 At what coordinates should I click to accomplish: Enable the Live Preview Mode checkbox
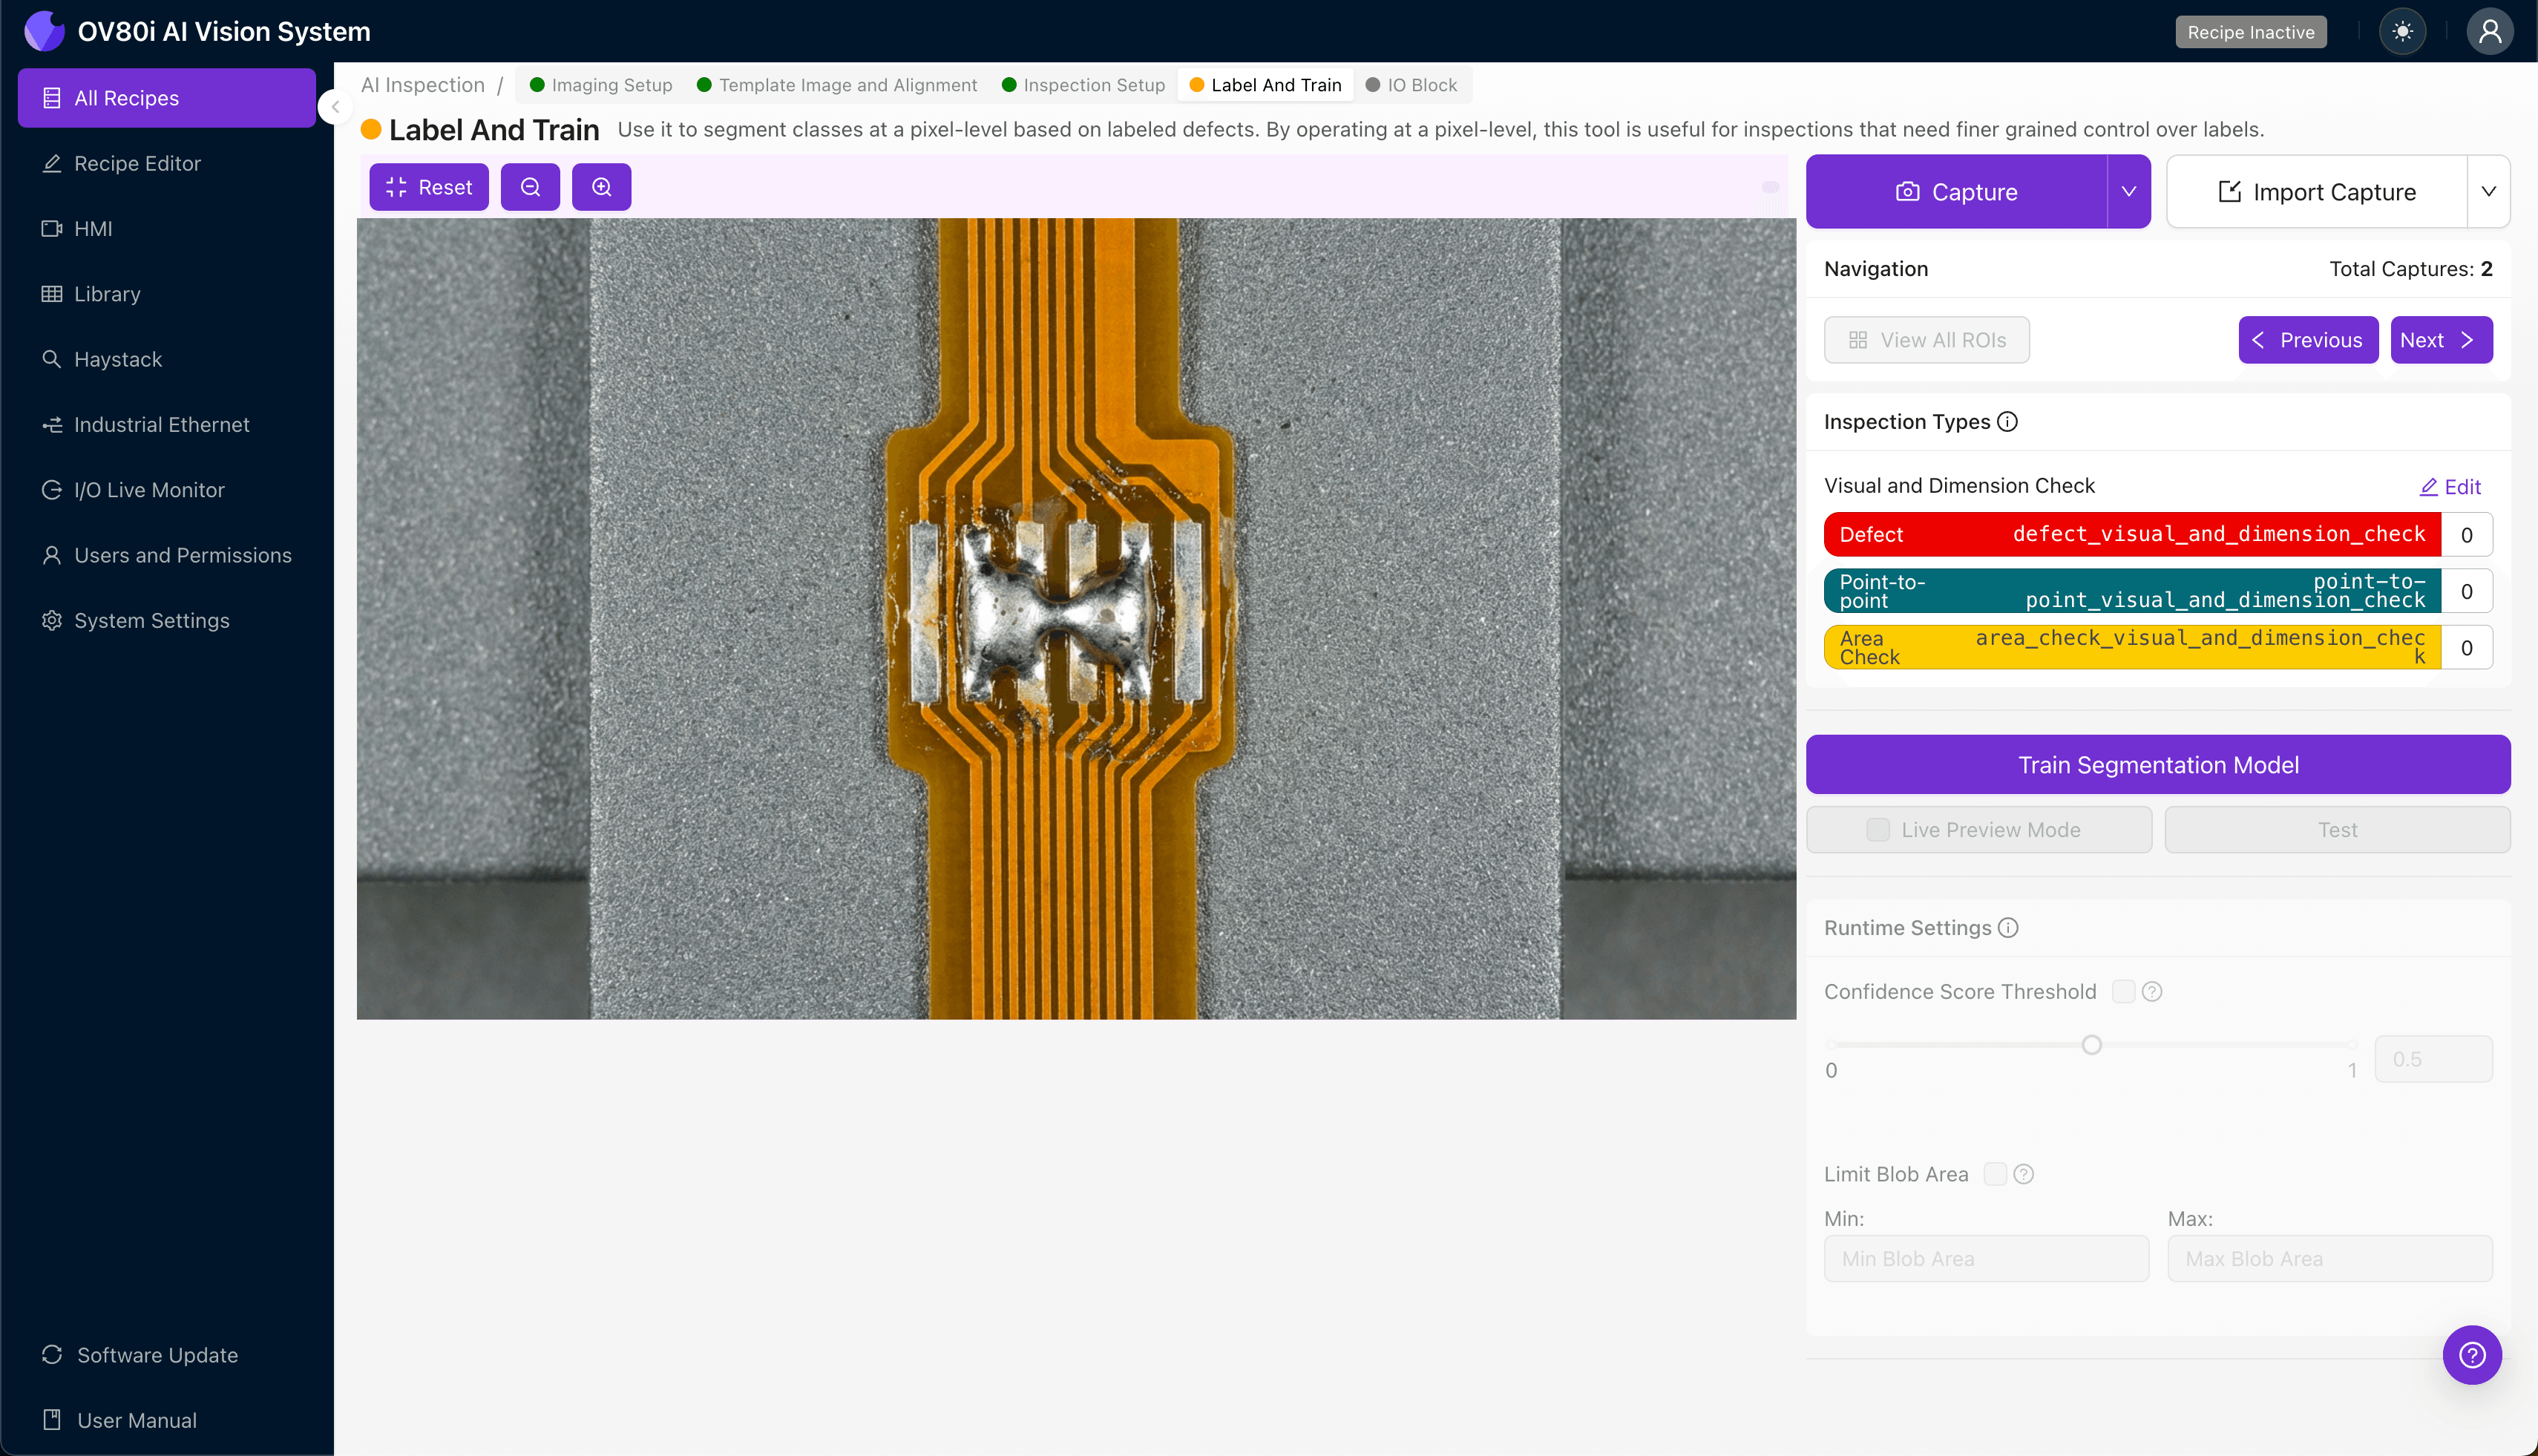(1878, 830)
